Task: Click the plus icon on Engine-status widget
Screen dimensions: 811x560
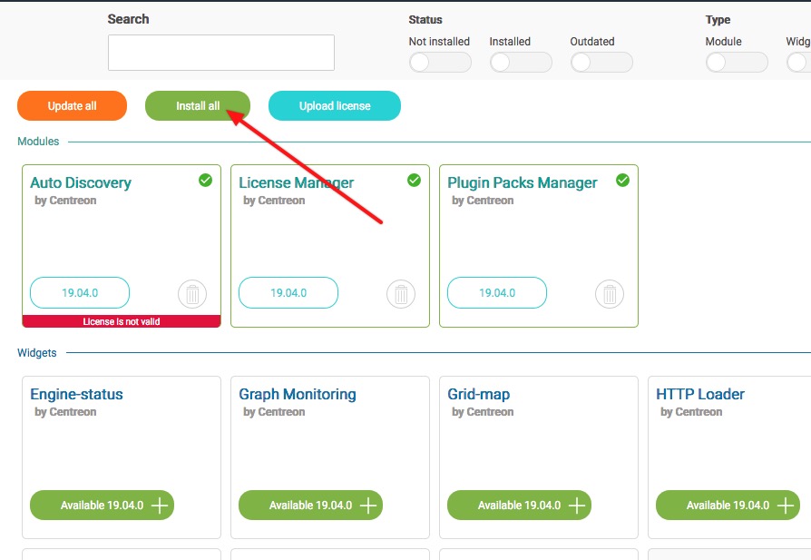Action: pyautogui.click(x=160, y=506)
